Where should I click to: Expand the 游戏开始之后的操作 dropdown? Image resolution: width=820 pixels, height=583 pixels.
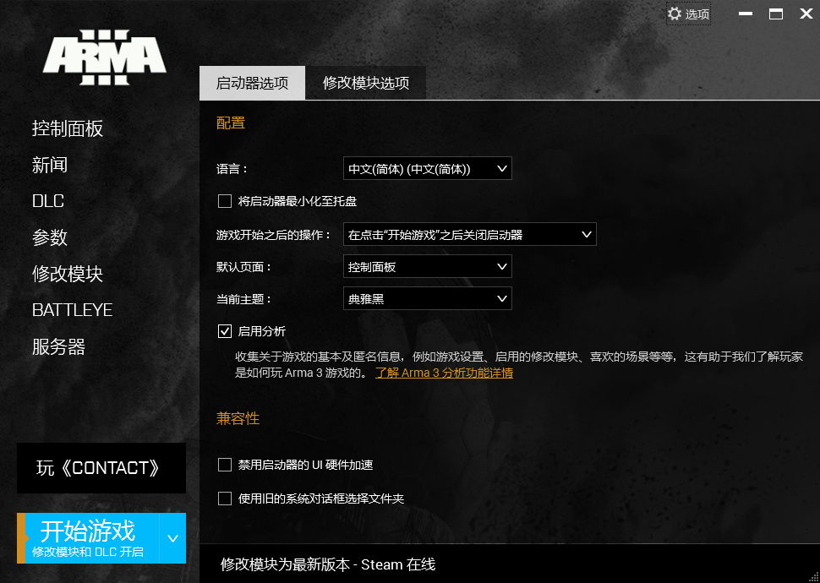click(470, 235)
